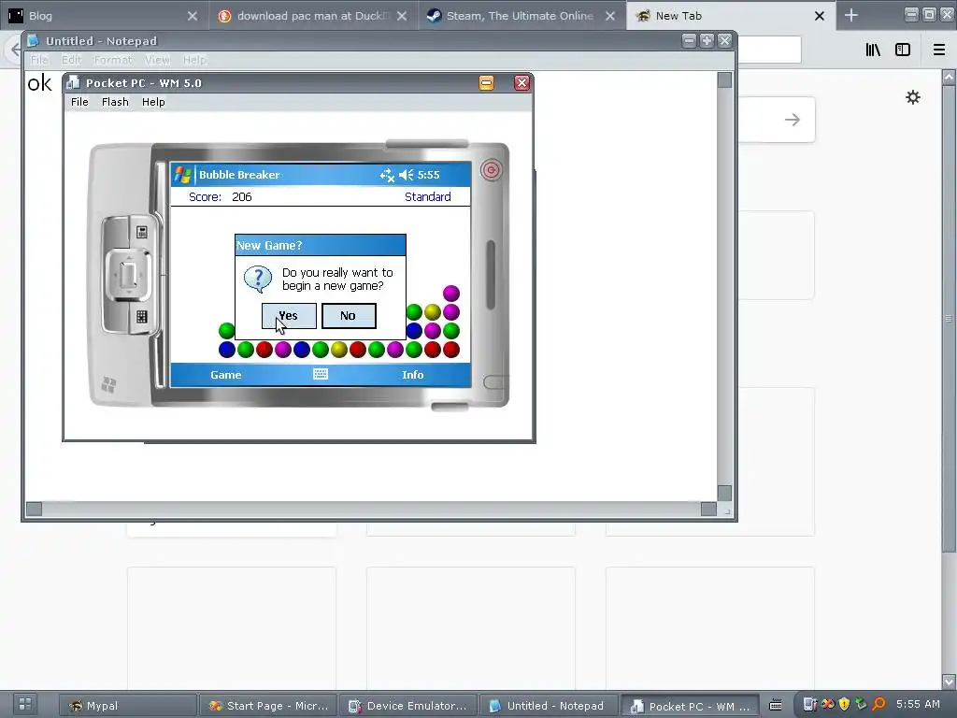Open browser hamburger menu

[939, 50]
